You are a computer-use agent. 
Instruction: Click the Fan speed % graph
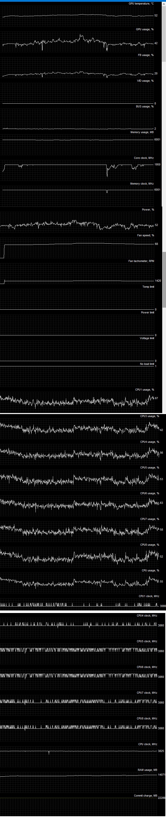tap(78, 246)
